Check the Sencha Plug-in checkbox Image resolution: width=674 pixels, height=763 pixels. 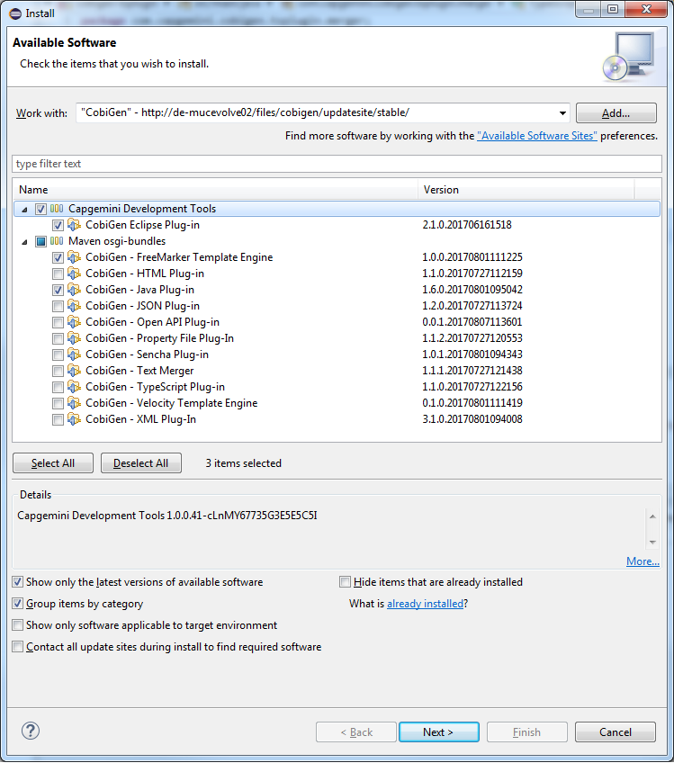point(58,355)
